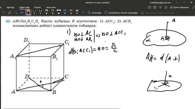Add a new pen with plus icon
The width and height of the screenshot is (195, 109).
83,13
